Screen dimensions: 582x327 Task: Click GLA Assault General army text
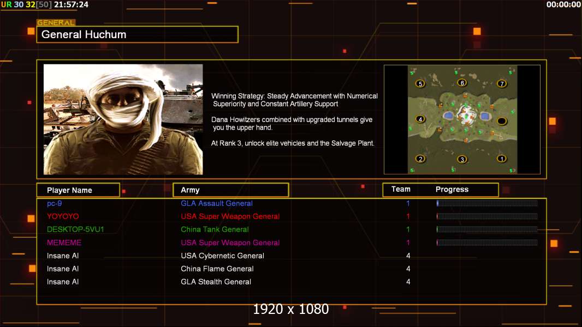217,203
